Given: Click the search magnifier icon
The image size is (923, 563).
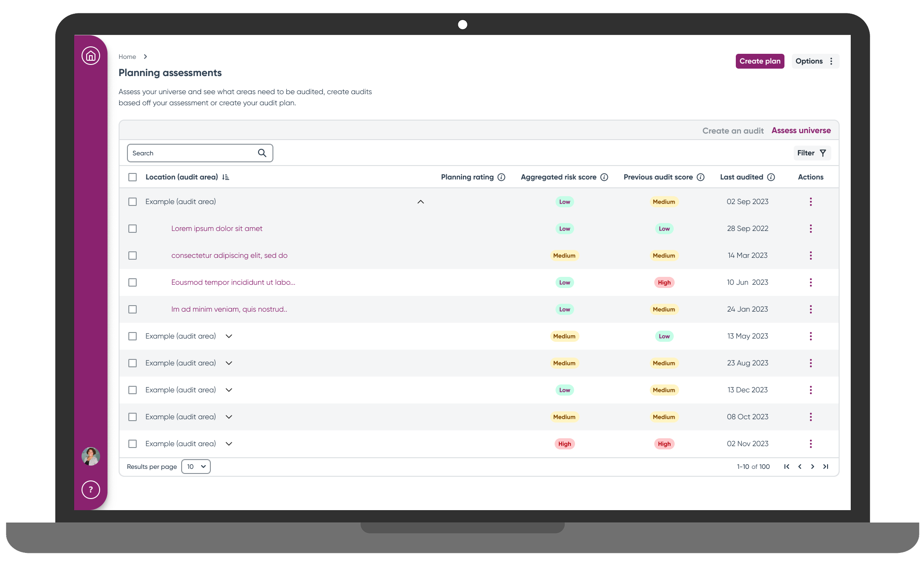Looking at the screenshot, I should (x=262, y=153).
